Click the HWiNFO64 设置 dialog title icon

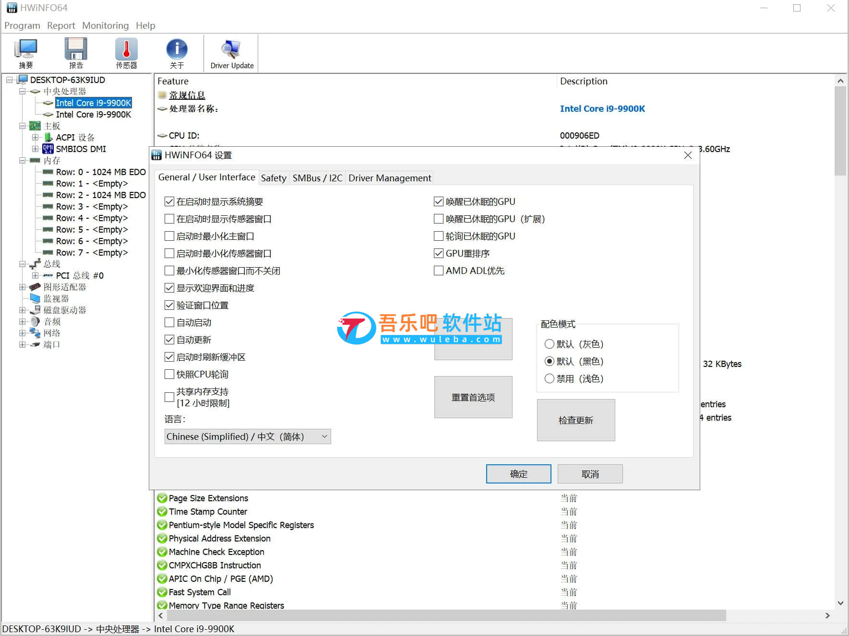[156, 155]
